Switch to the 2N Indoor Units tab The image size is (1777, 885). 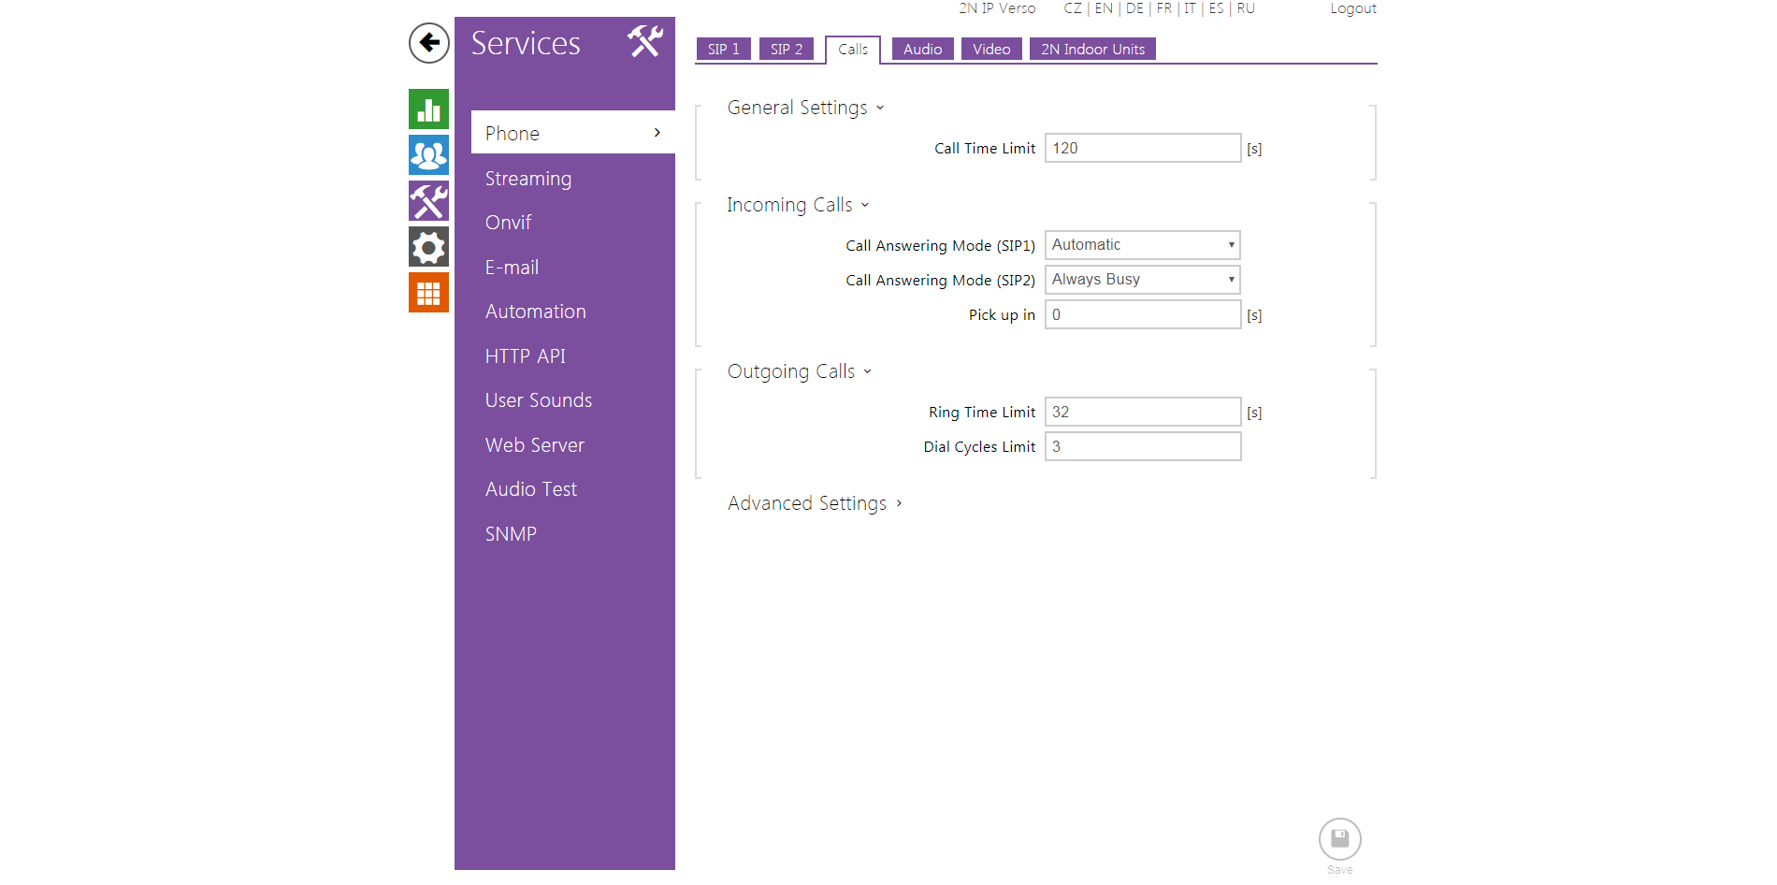1092,50
